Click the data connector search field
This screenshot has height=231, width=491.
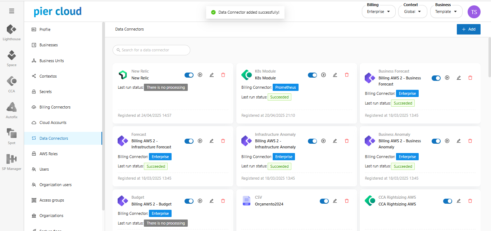click(151, 50)
